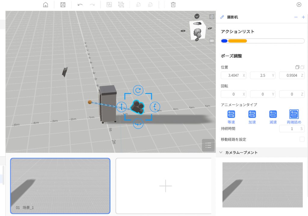Click the rotate gizmo above camera
The height and width of the screenshot is (216, 308).
pos(138,90)
